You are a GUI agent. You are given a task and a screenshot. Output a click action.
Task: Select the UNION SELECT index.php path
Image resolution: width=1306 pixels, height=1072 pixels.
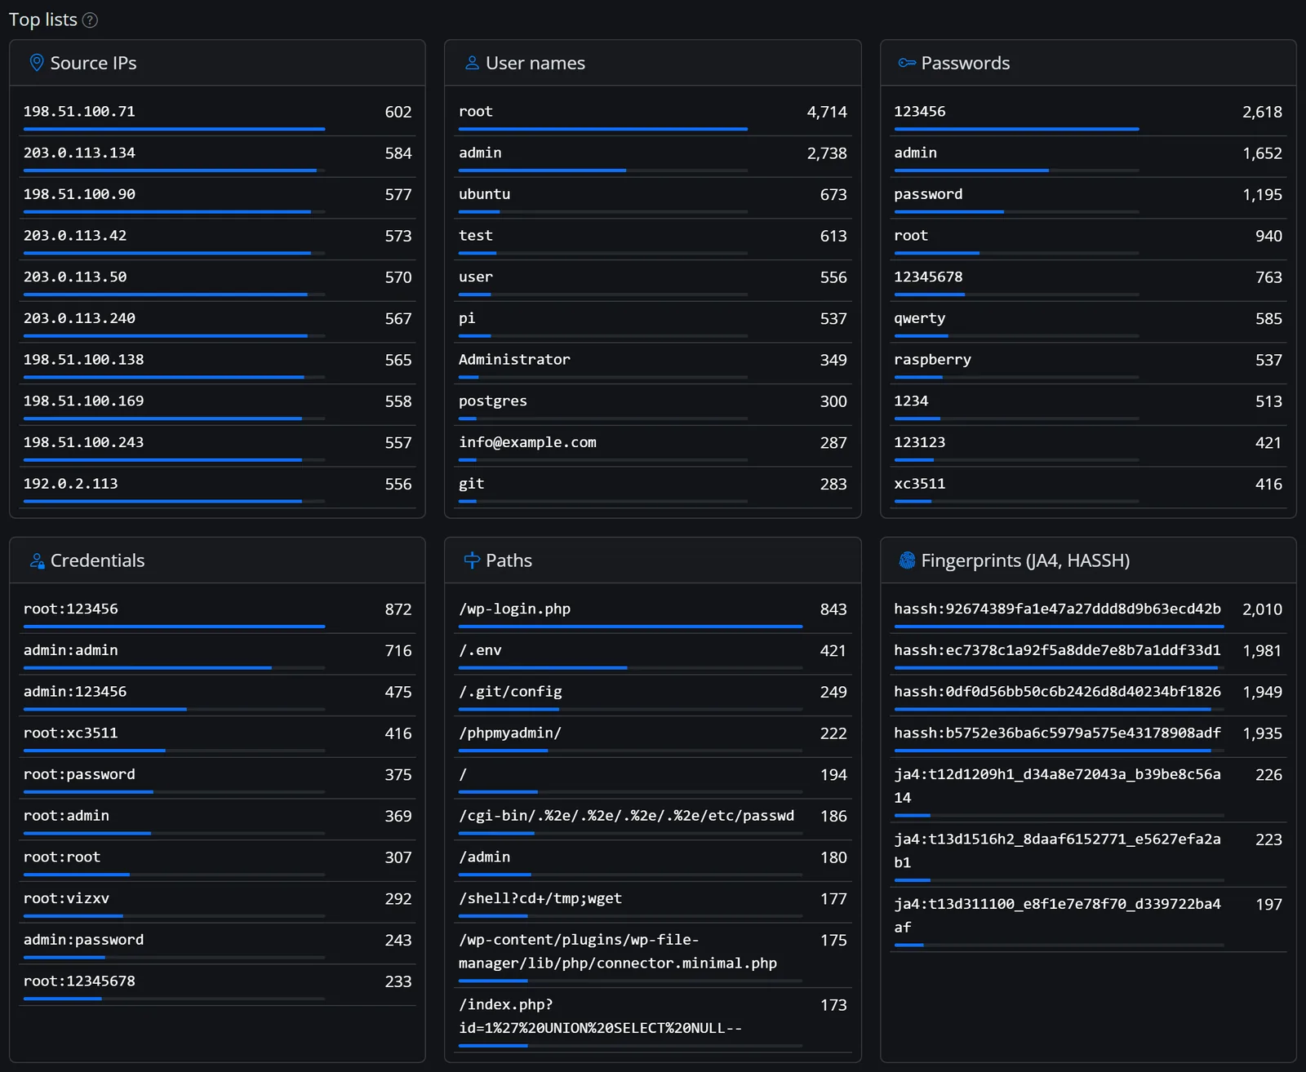pyautogui.click(x=652, y=1021)
